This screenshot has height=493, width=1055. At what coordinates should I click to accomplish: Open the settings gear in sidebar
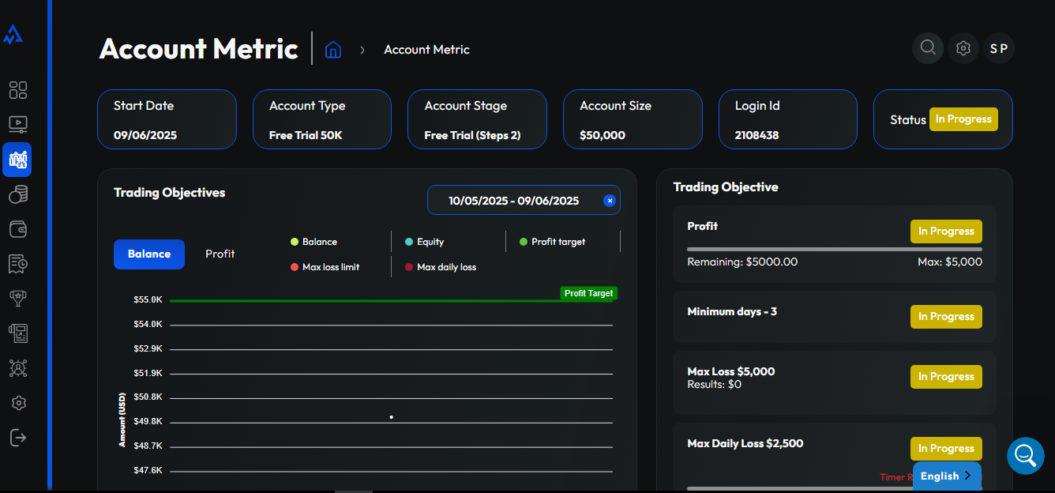[x=19, y=403]
